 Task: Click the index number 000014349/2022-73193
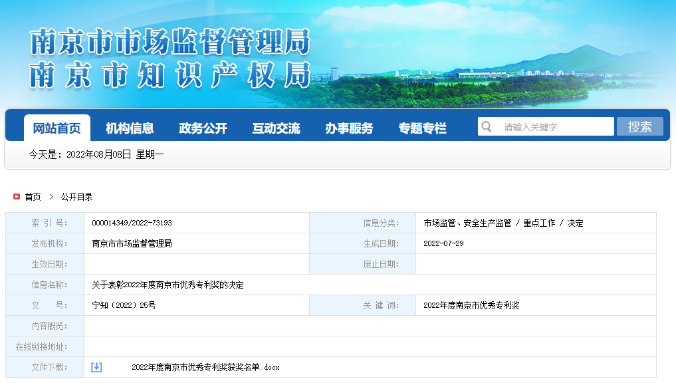[x=132, y=223]
